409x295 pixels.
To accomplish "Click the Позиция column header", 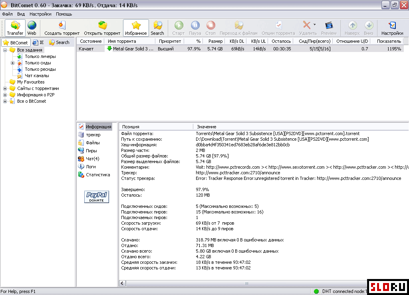I will click(x=156, y=127).
